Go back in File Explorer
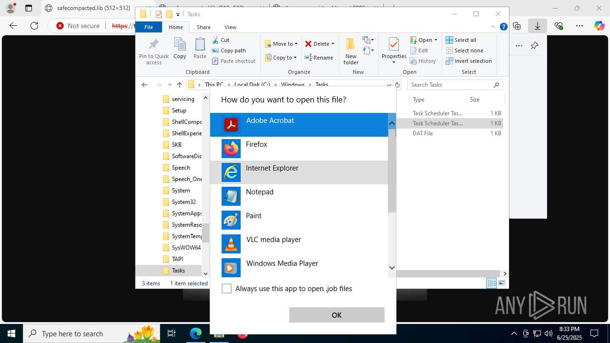 pyautogui.click(x=144, y=85)
